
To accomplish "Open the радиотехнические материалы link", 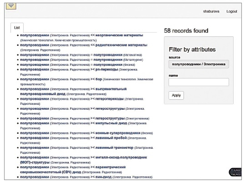I will tap(121, 44).
